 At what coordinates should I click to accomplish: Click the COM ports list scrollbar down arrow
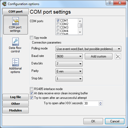[80, 32]
